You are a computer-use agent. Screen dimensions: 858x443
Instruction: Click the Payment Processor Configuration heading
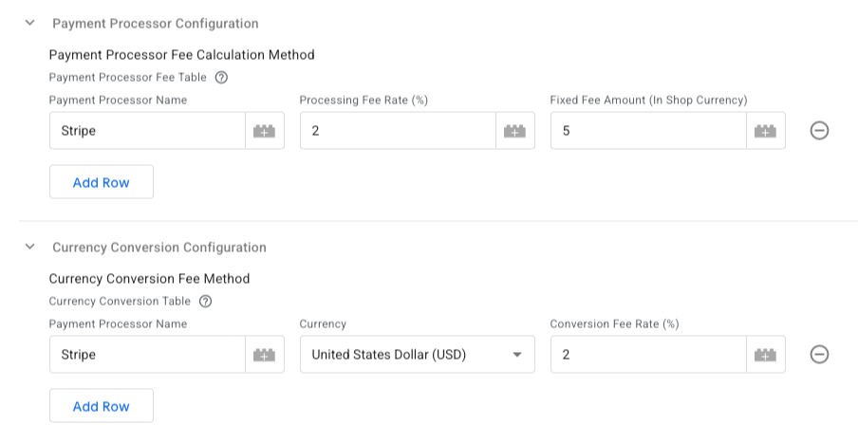pos(156,23)
